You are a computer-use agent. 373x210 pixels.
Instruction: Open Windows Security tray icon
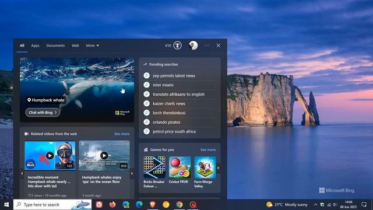pyautogui.click(x=322, y=205)
